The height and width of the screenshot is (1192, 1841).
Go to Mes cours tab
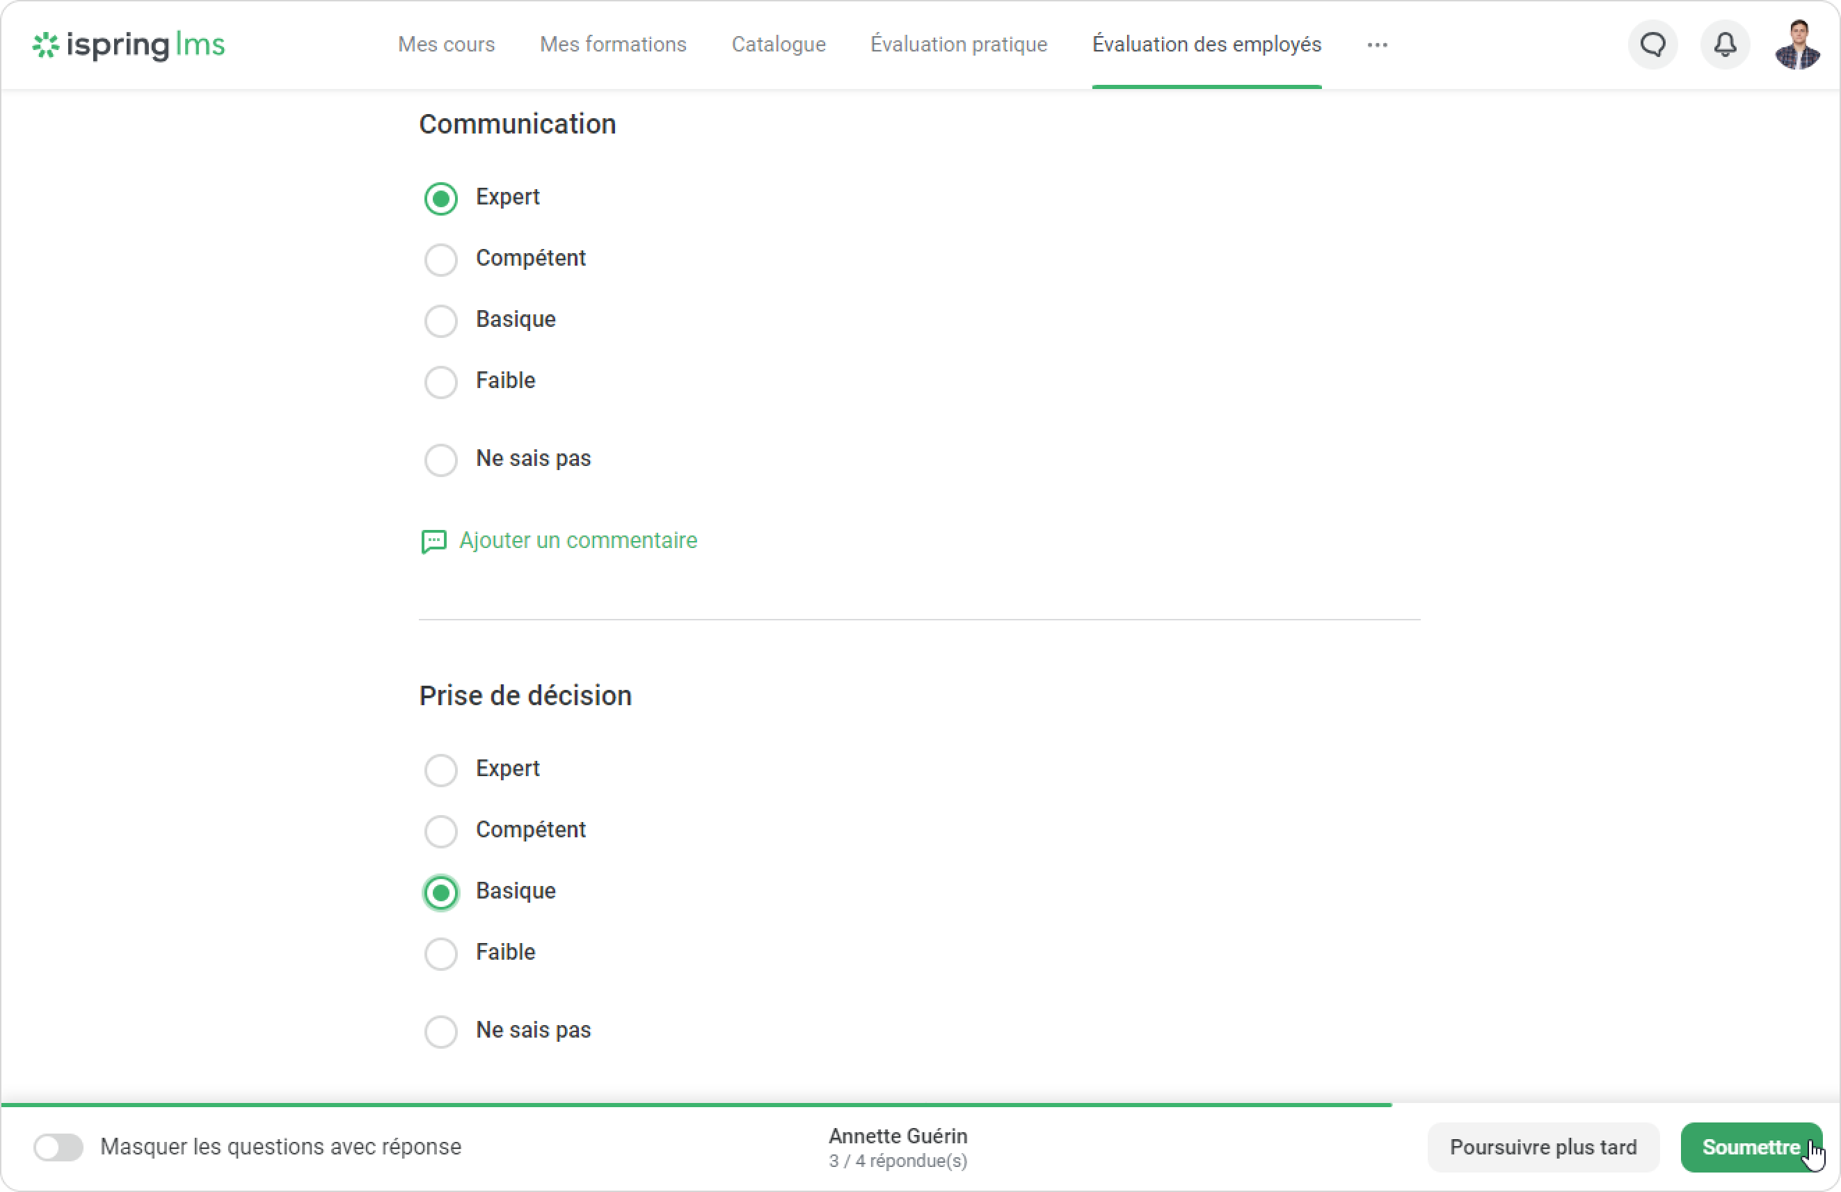coord(446,45)
